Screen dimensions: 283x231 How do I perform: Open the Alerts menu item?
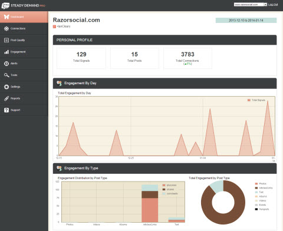pos(24,64)
